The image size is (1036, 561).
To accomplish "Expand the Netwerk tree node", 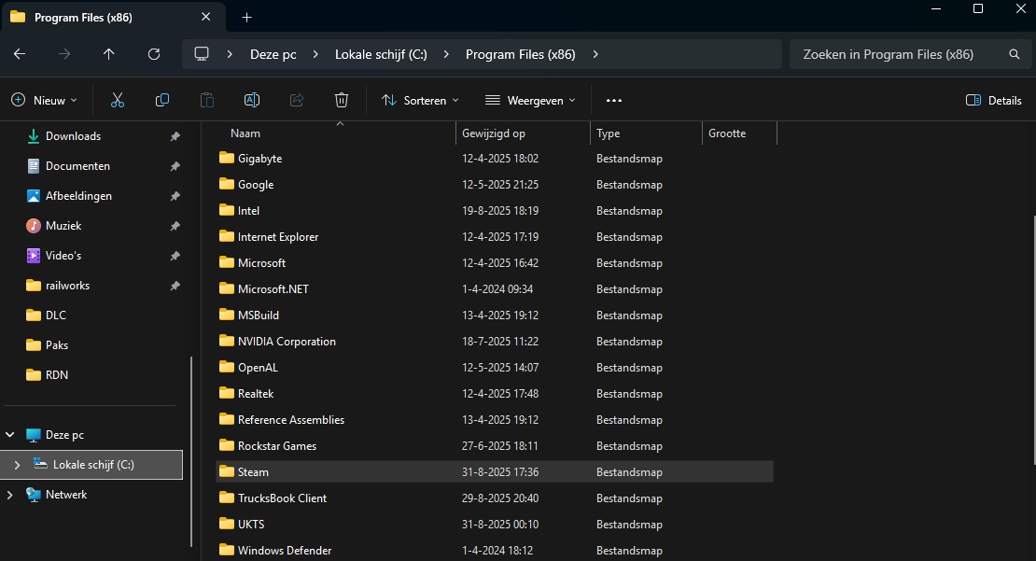I will coord(10,495).
